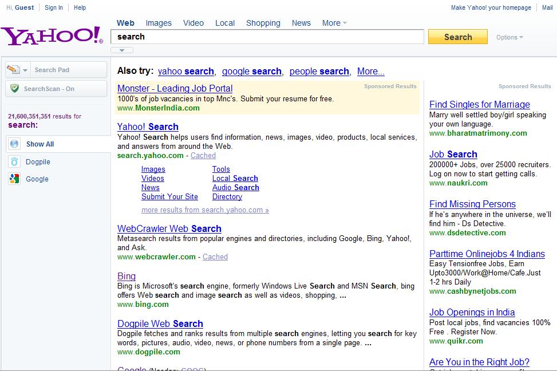557x371 pixels.
Task: Open the Directory sublink
Action: pos(227,196)
